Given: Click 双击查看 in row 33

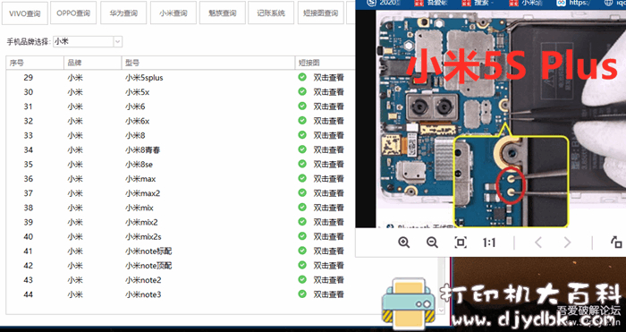Looking at the screenshot, I should tap(328, 135).
